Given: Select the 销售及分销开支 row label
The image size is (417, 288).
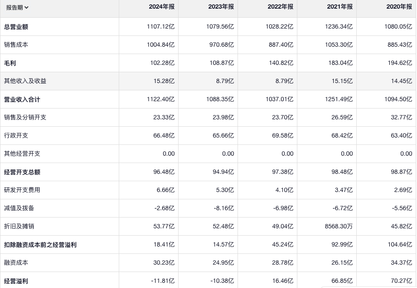Looking at the screenshot, I should pyautogui.click(x=25, y=118).
